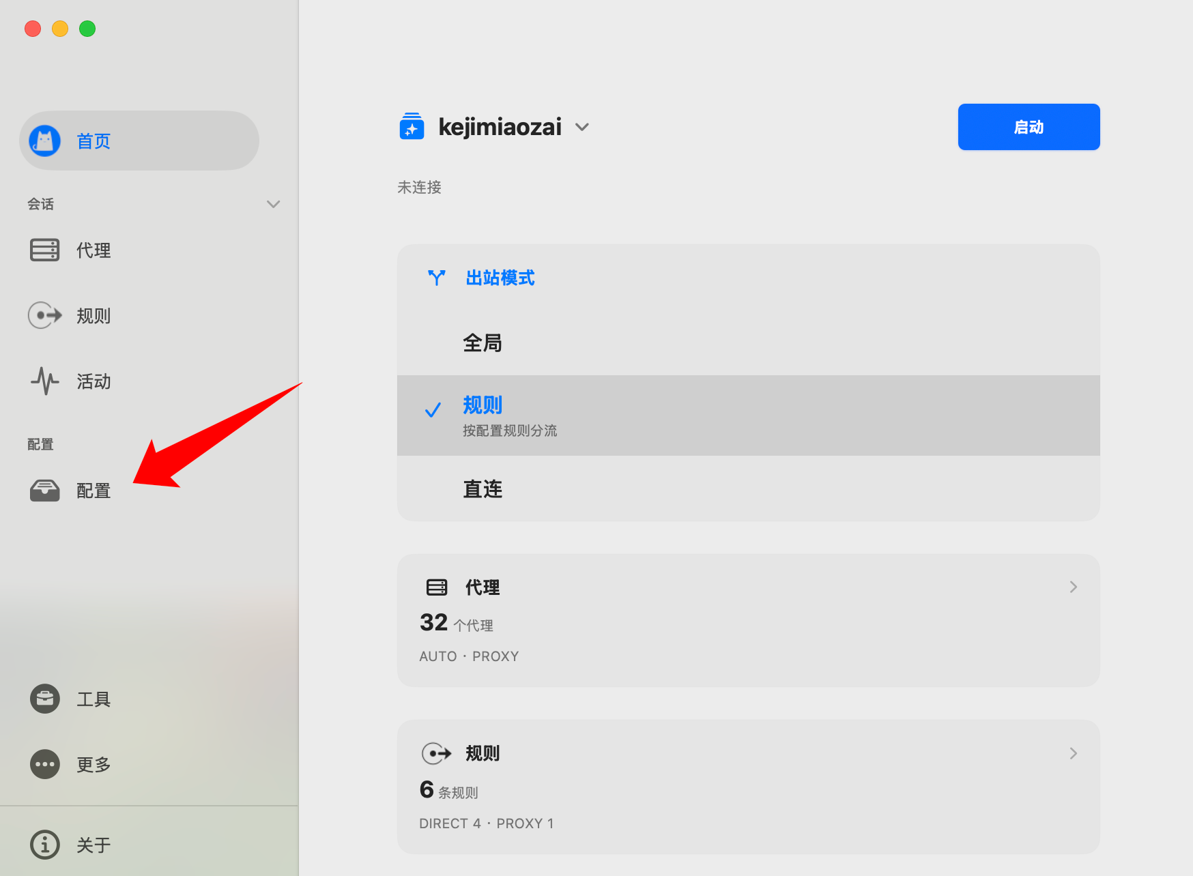1193x876 pixels.
Task: Click the 按配置规则分流 description
Action: (510, 430)
